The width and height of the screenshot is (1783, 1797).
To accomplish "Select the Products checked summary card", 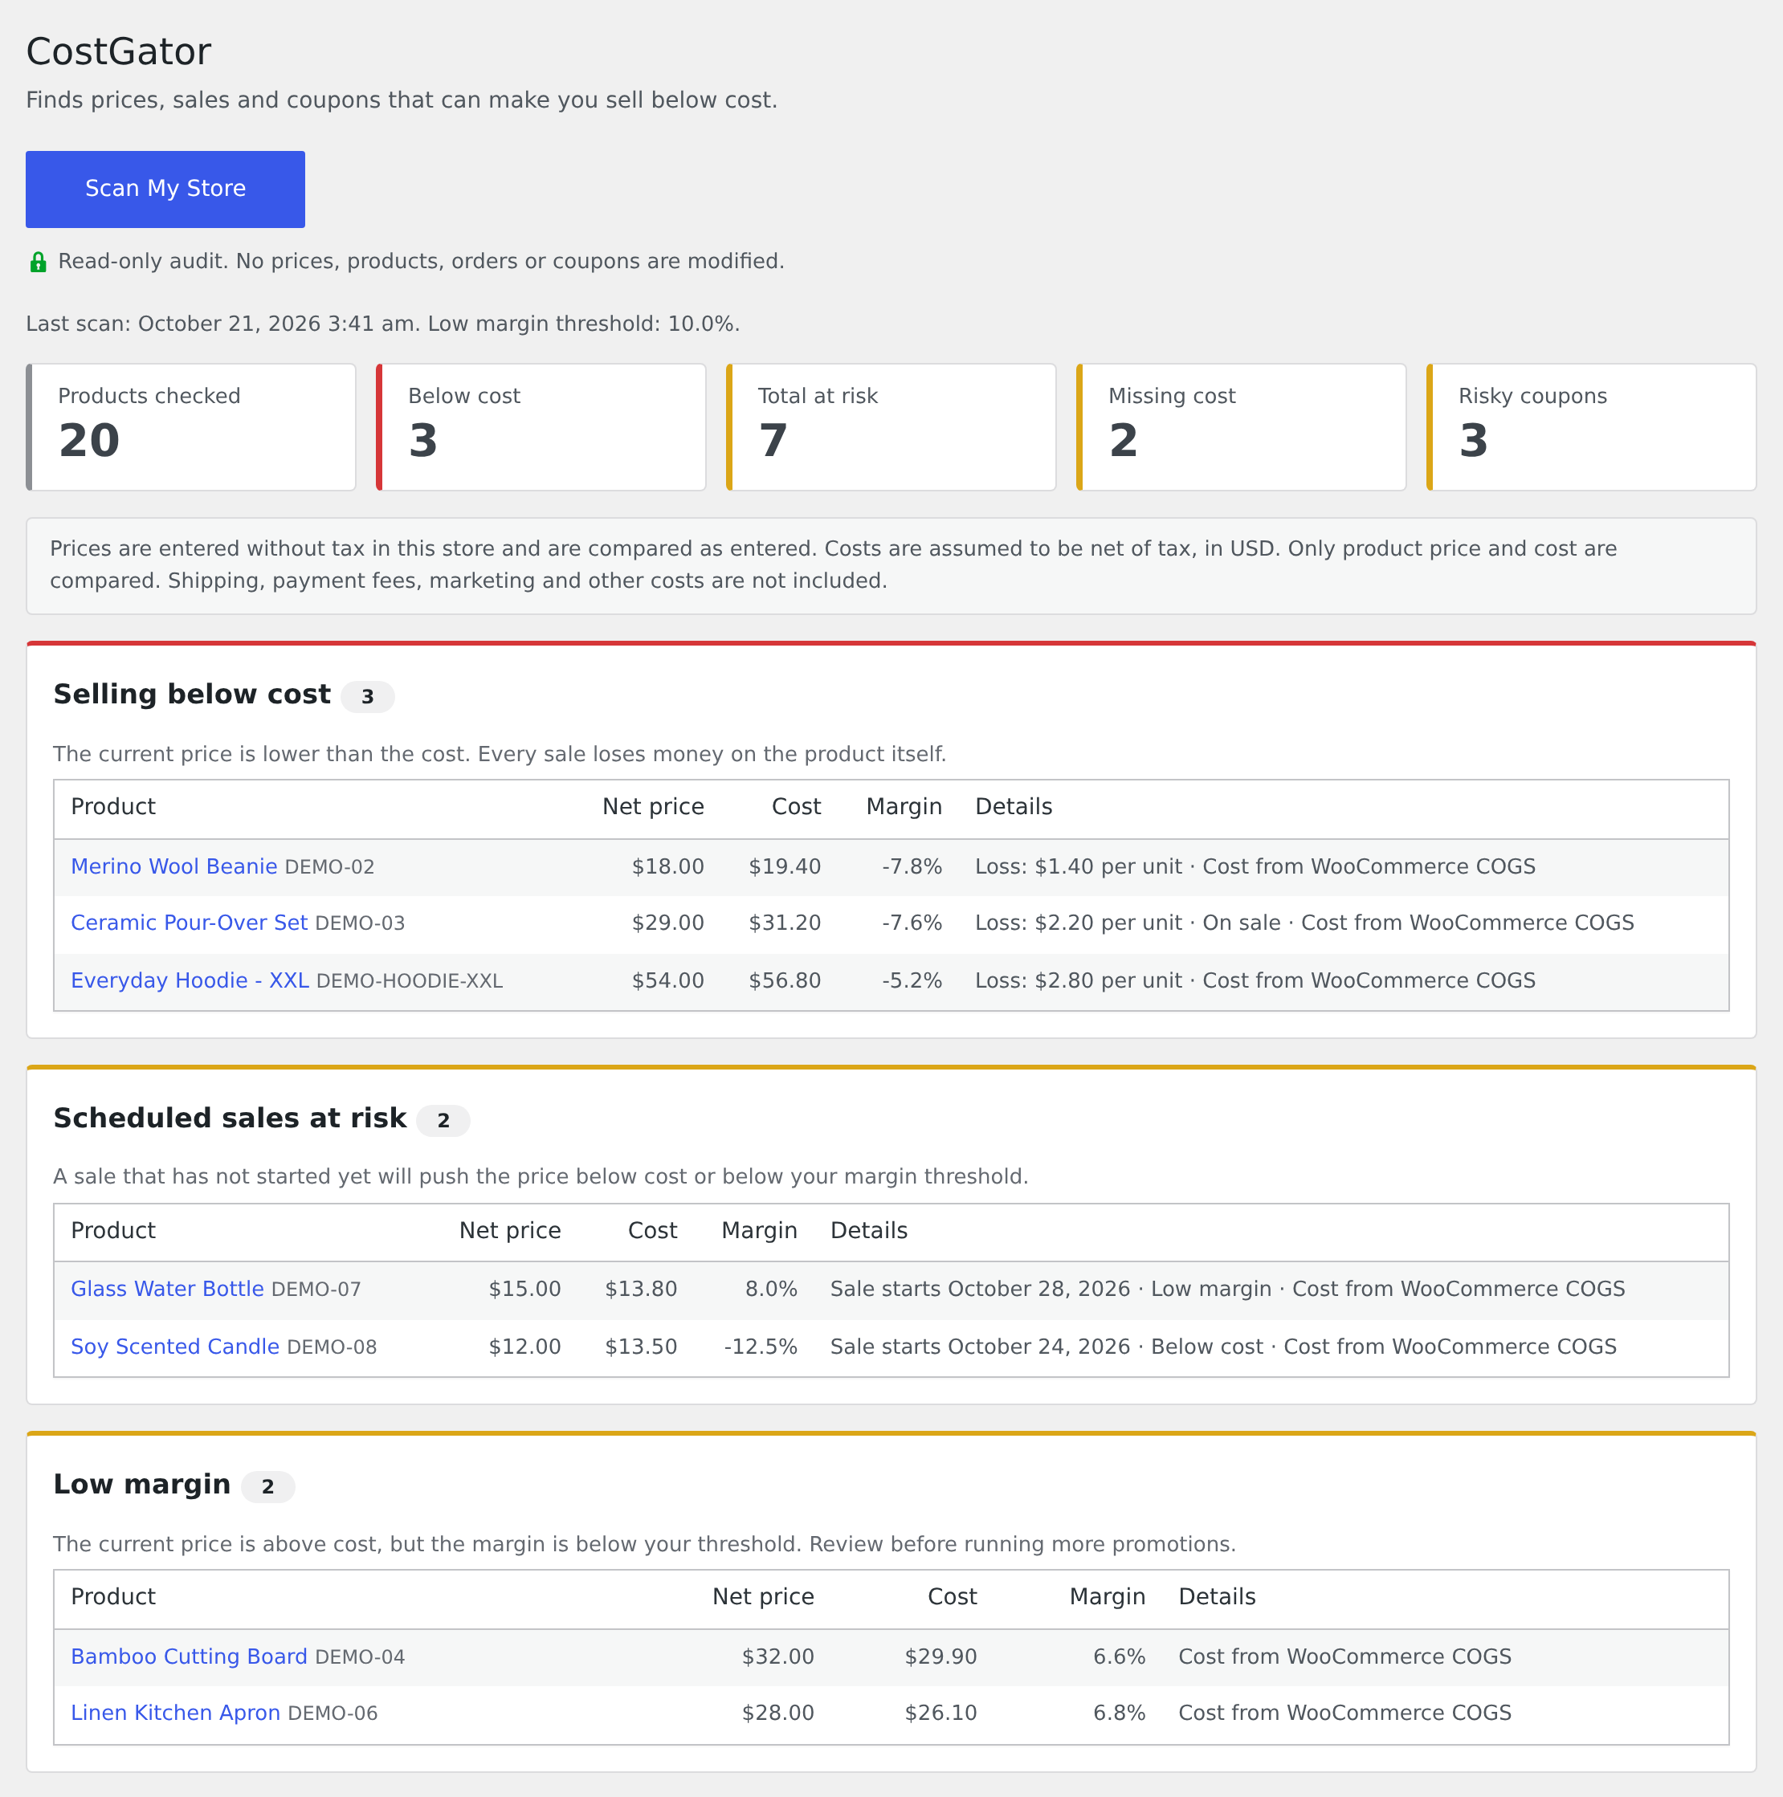I will [191, 427].
